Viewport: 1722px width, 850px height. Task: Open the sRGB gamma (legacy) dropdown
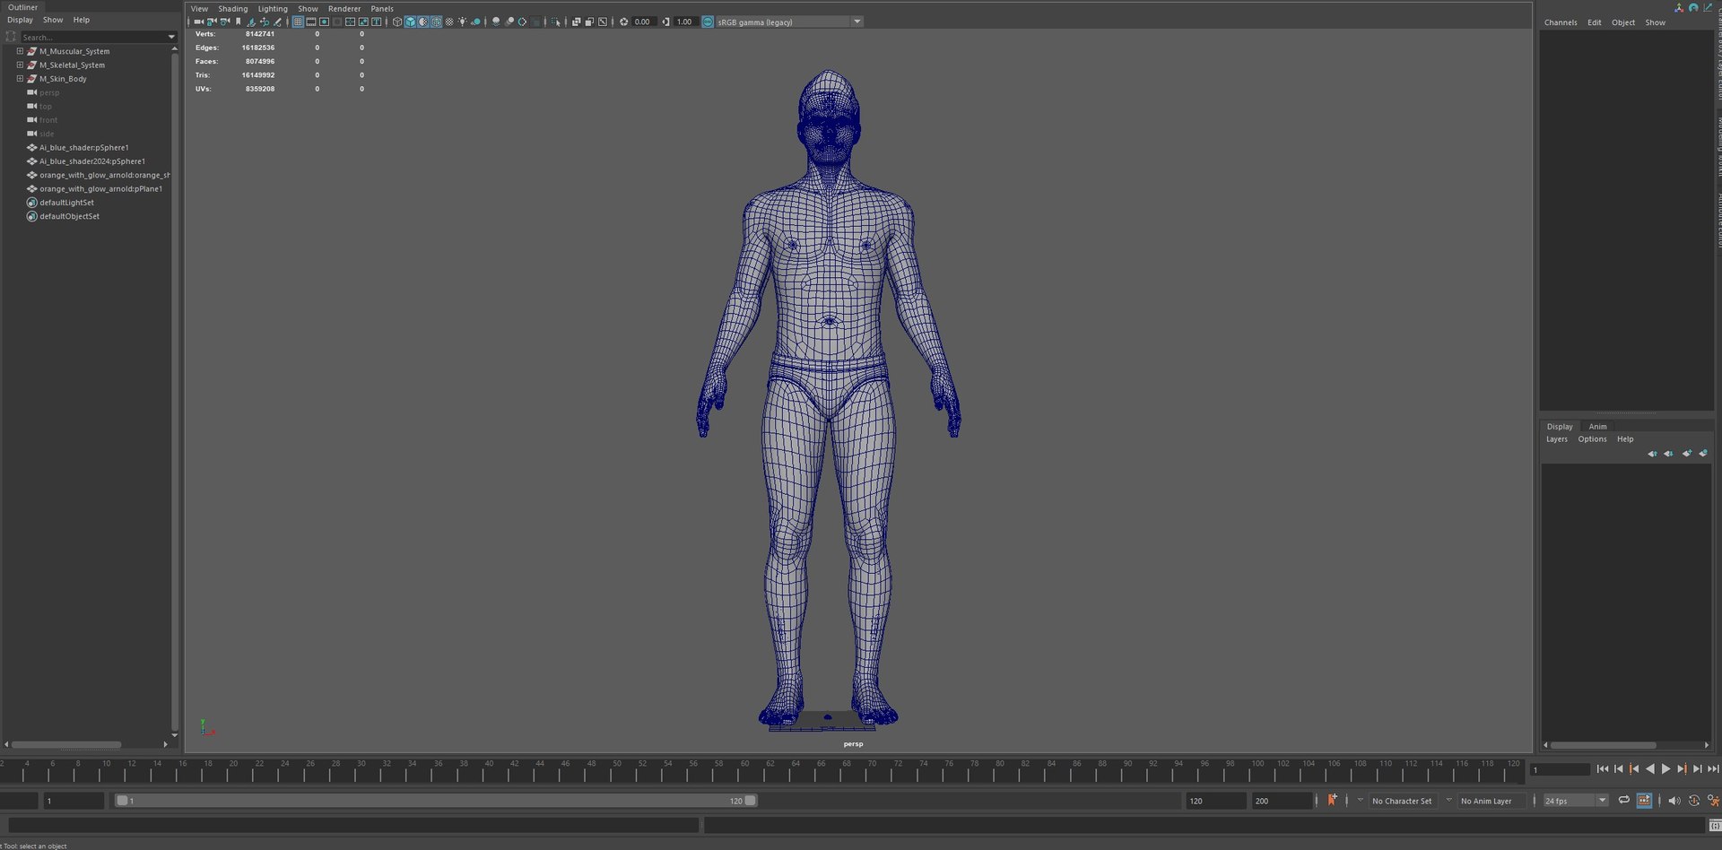coord(789,22)
